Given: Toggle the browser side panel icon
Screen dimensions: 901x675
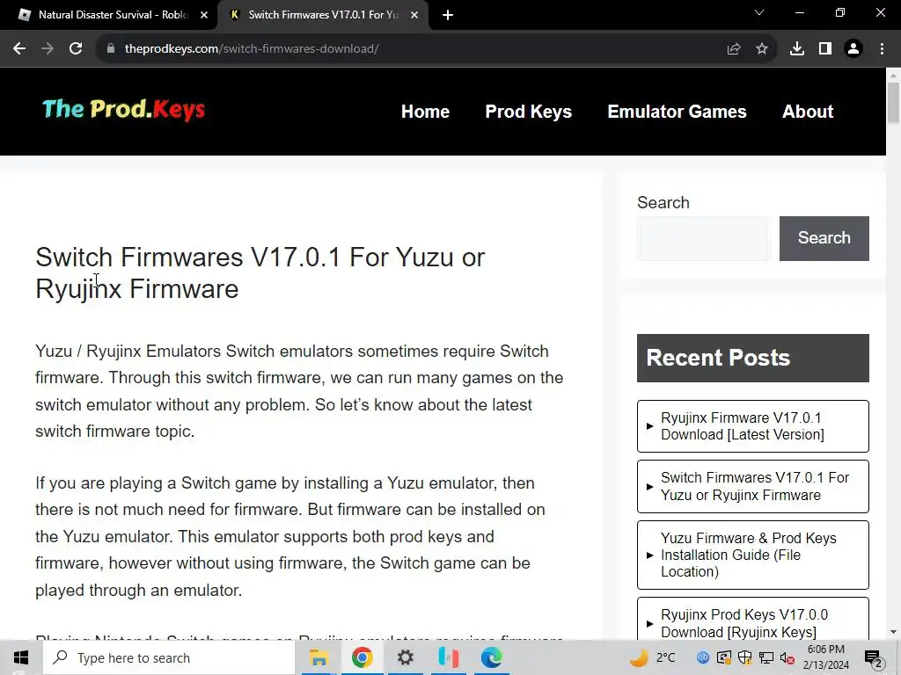Looking at the screenshot, I should point(825,49).
